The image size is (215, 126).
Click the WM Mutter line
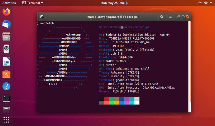(x=107, y=65)
